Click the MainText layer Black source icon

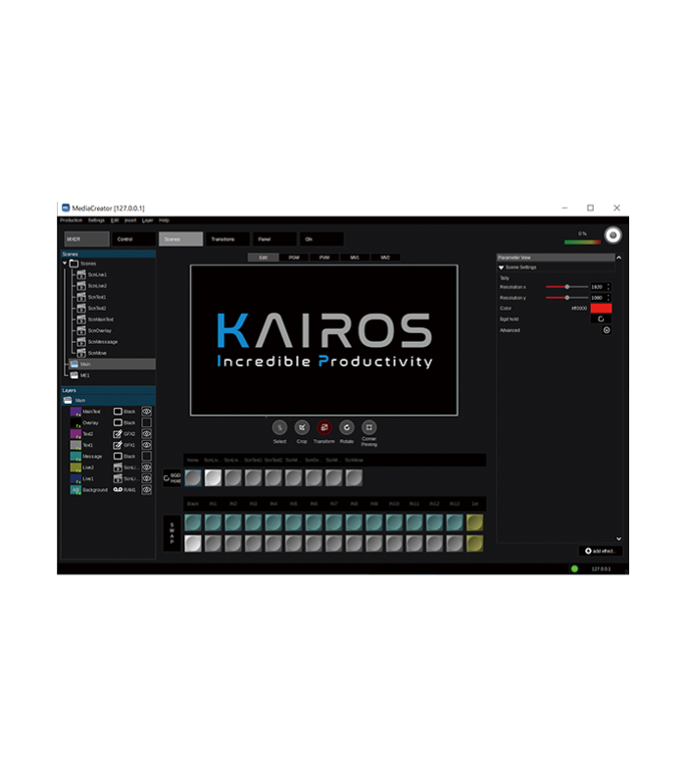point(118,411)
